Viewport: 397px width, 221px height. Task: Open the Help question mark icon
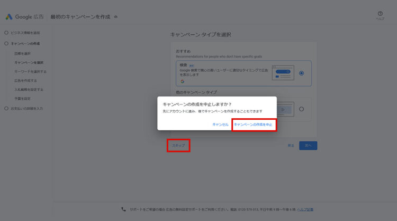click(380, 14)
